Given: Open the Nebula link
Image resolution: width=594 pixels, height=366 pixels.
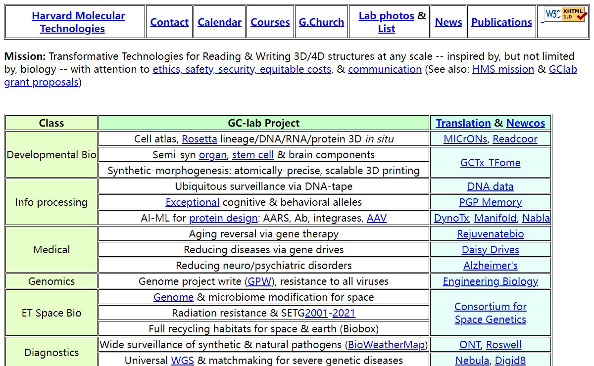Looking at the screenshot, I should (472, 361).
